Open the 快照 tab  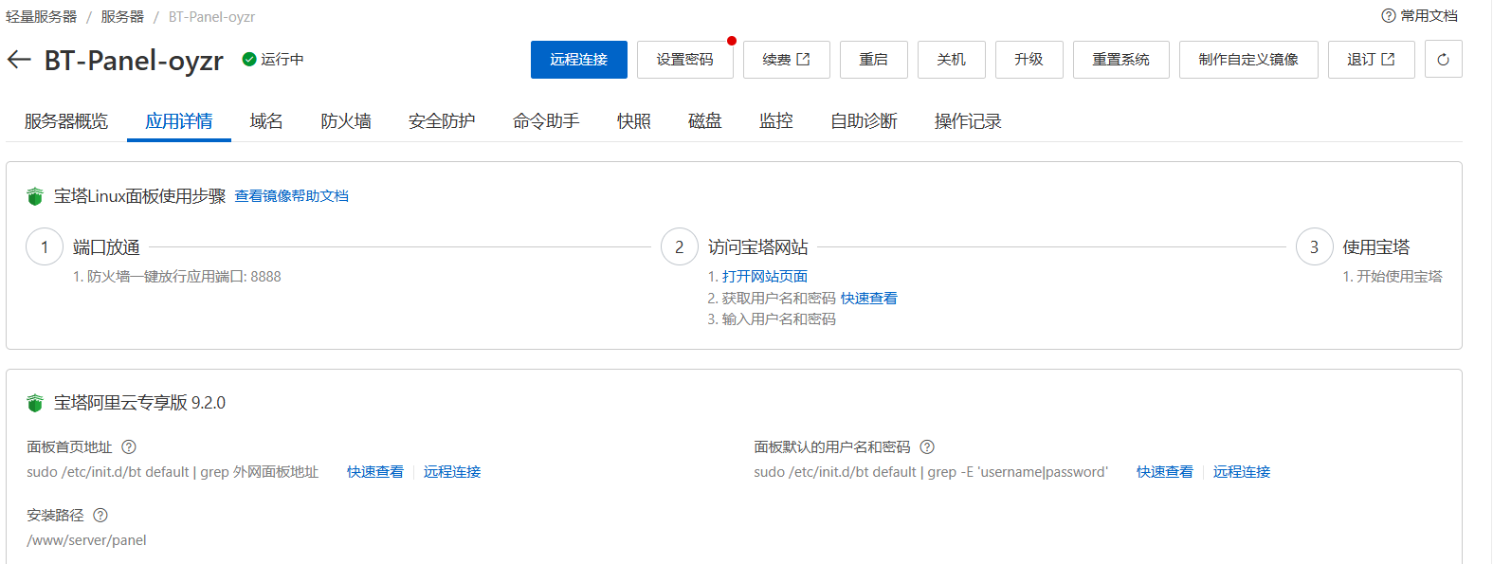[x=634, y=121]
